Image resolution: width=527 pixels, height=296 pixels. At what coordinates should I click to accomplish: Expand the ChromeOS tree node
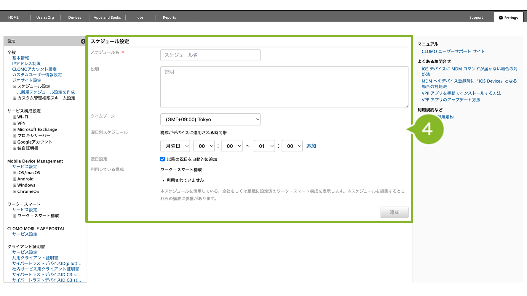[x=15, y=192]
